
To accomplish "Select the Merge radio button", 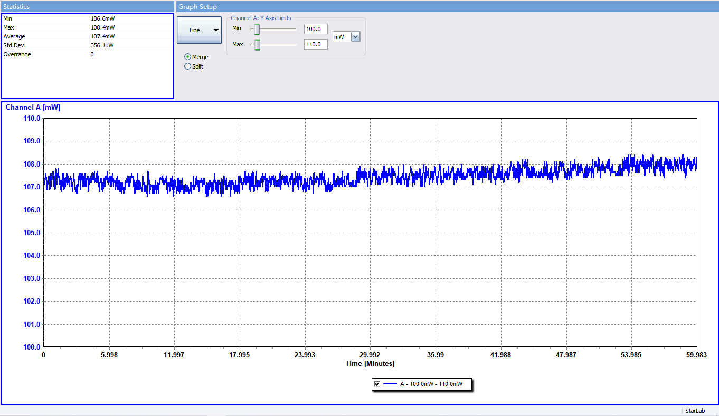I will pyautogui.click(x=188, y=57).
